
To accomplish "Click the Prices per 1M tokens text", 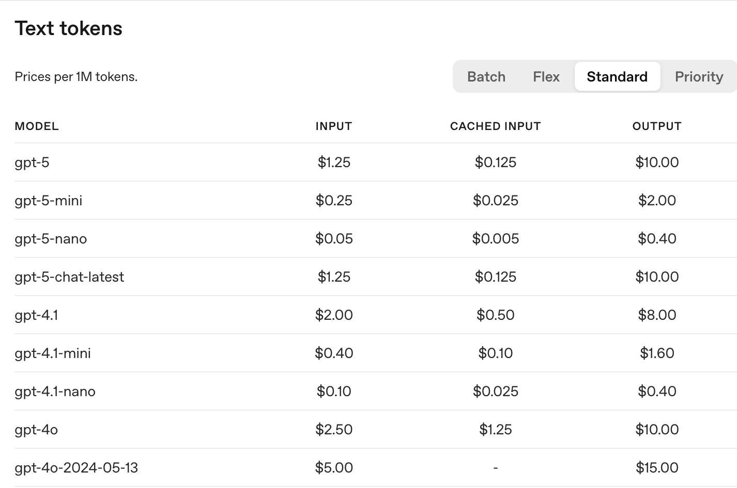I will tap(76, 77).
